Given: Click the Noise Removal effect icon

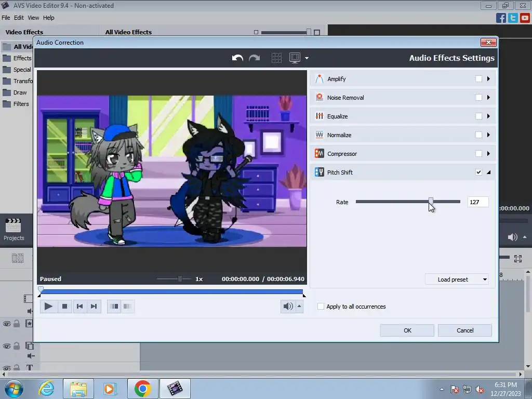Looking at the screenshot, I should [320, 97].
